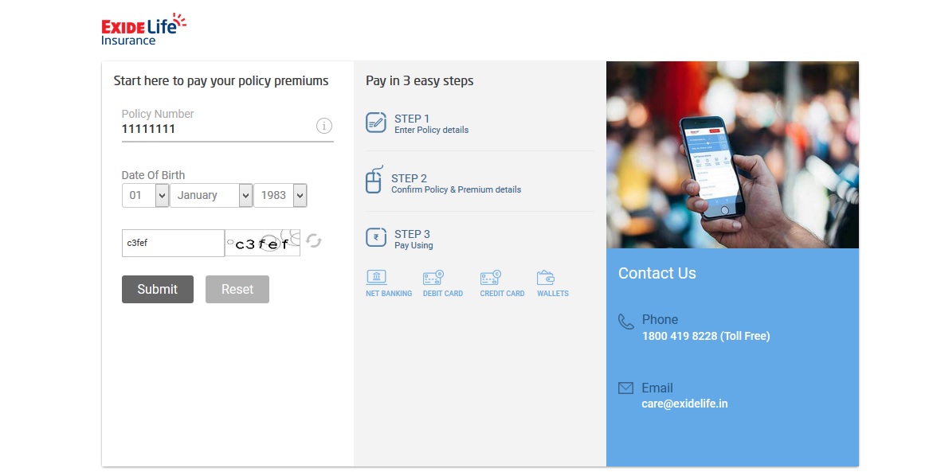Select the Credit Card icon
Viewport: 929px width, 476px height.
click(x=491, y=278)
